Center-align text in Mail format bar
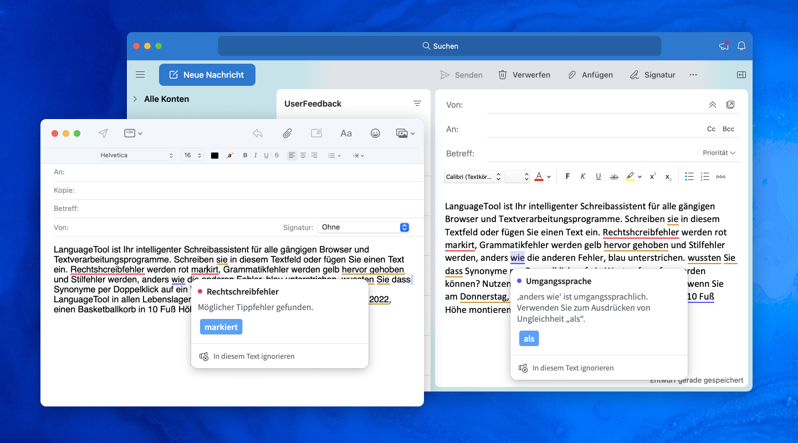The width and height of the screenshot is (798, 443). pyautogui.click(x=303, y=156)
